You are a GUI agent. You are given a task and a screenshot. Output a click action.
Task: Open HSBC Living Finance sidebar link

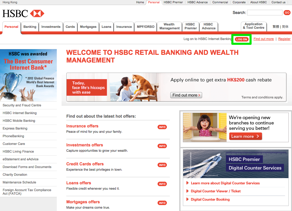pyautogui.click(x=18, y=151)
